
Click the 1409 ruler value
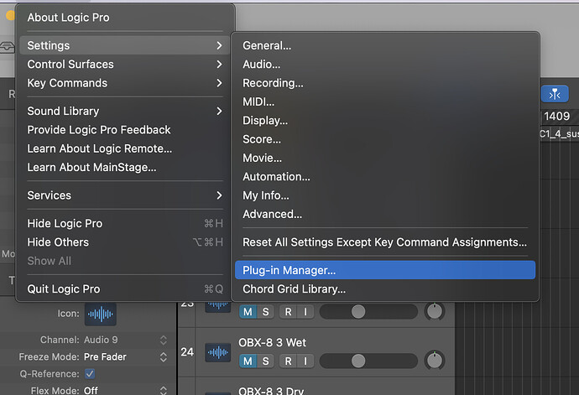pyautogui.click(x=556, y=117)
